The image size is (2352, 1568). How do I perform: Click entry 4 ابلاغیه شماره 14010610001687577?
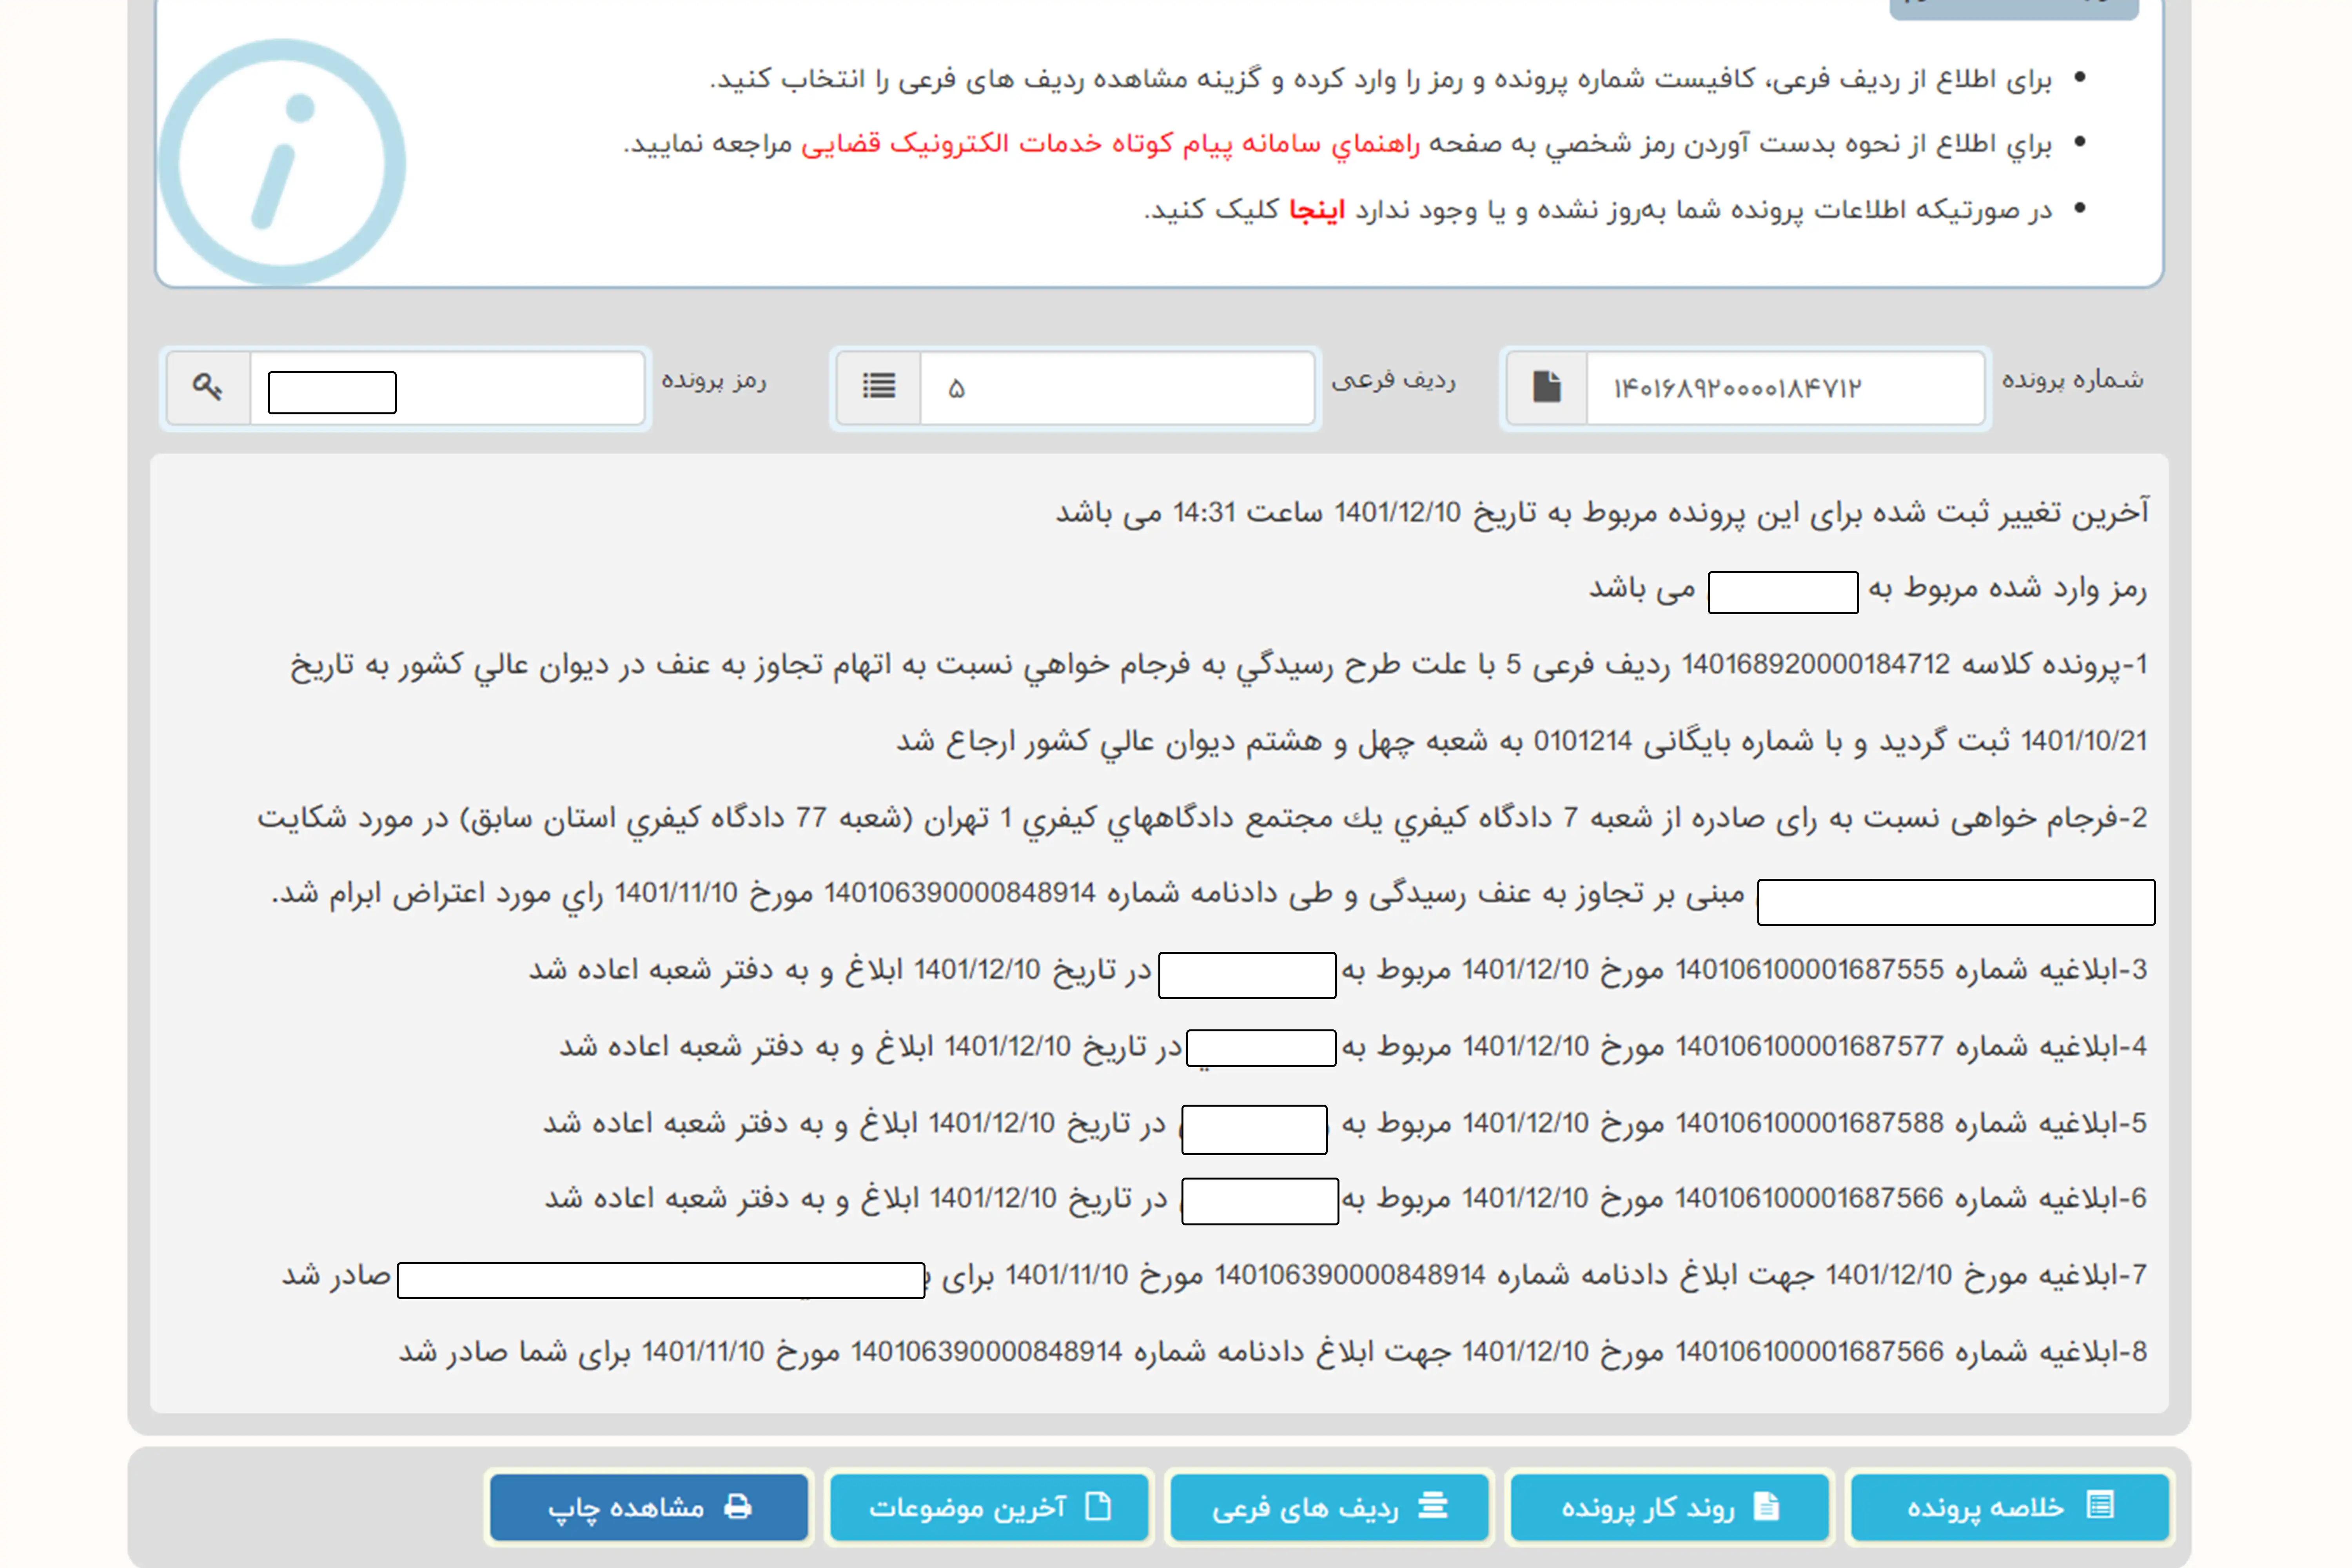pyautogui.click(x=1353, y=1047)
